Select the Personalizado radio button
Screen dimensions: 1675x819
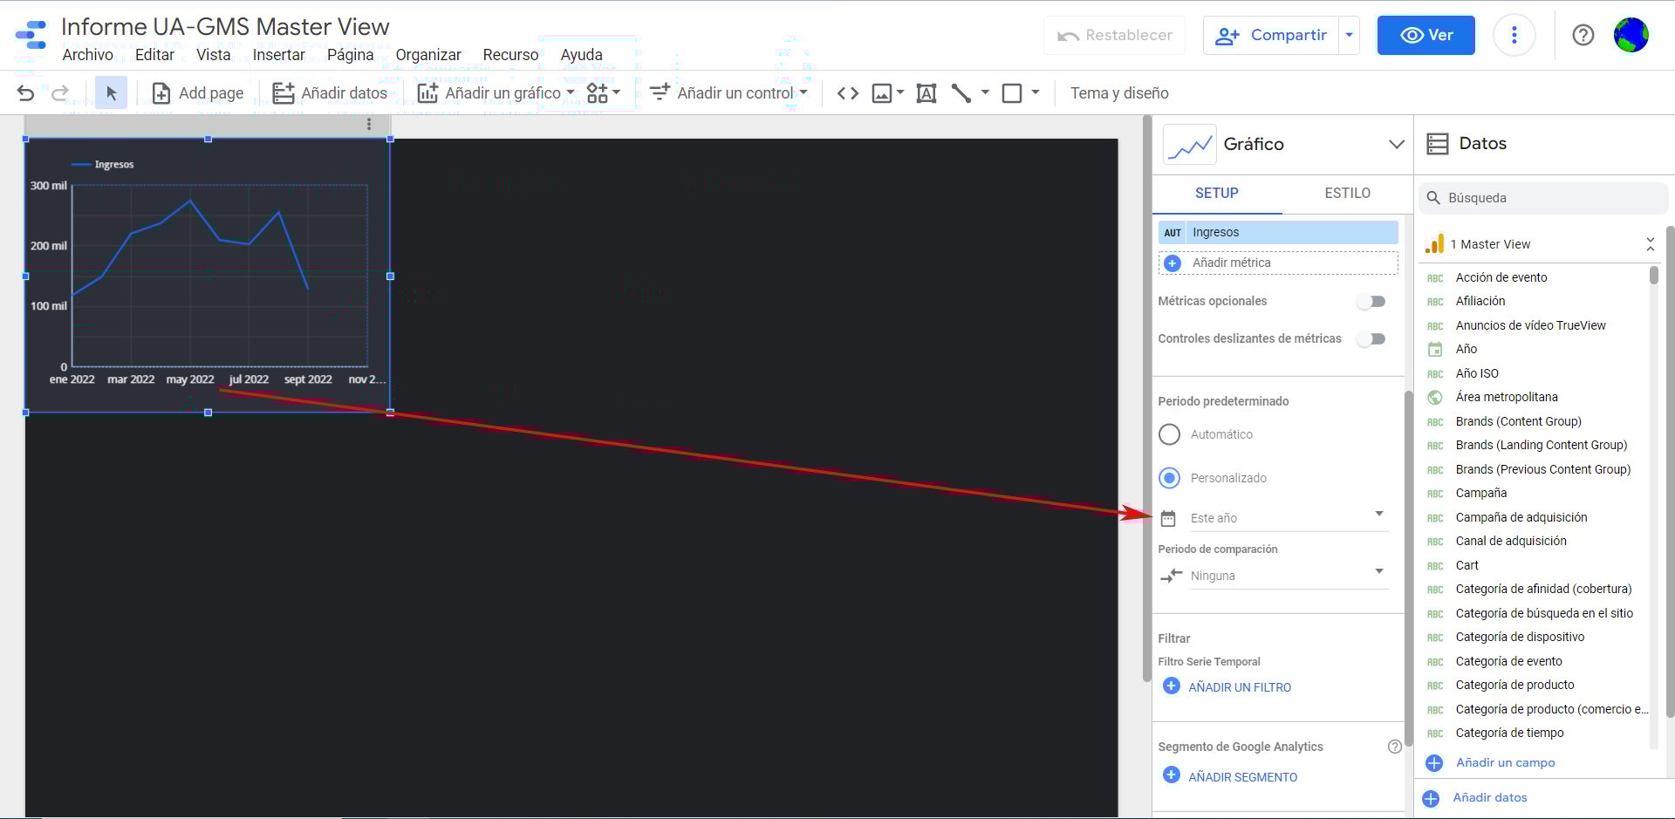pyautogui.click(x=1169, y=478)
